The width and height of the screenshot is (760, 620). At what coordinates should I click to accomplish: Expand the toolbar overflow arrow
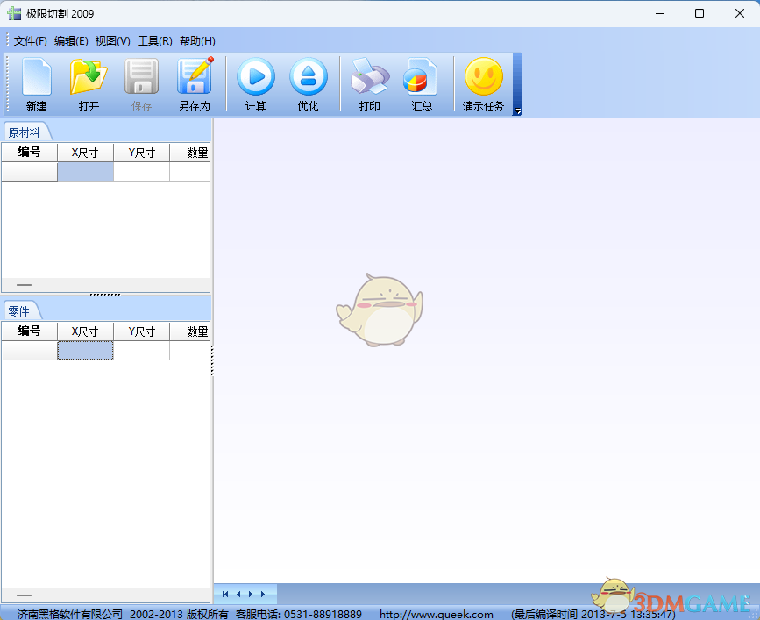pyautogui.click(x=516, y=111)
